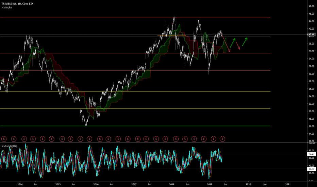317x187 pixels.
Task: Select the white horizontal line at 40
Action: point(135,36)
